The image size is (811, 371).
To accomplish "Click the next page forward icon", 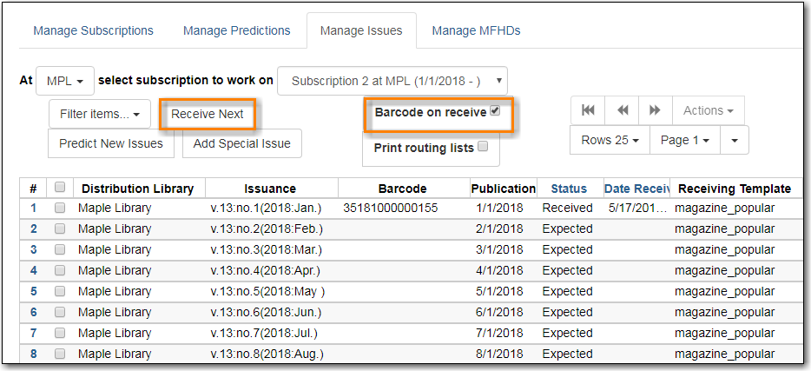I will pyautogui.click(x=655, y=110).
